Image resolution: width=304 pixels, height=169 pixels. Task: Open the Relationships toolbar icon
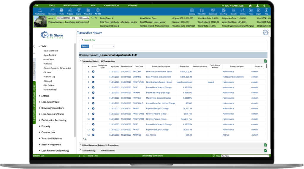(40, 12)
